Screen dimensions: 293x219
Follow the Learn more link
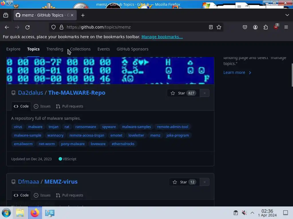[x=237, y=72]
